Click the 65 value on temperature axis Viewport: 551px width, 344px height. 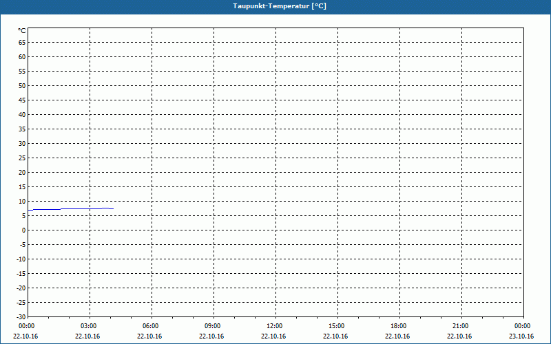click(x=22, y=43)
